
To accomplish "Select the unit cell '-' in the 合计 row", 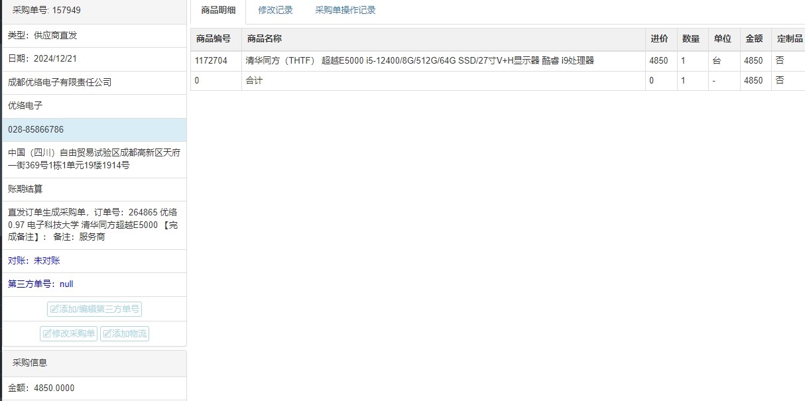I will point(724,81).
